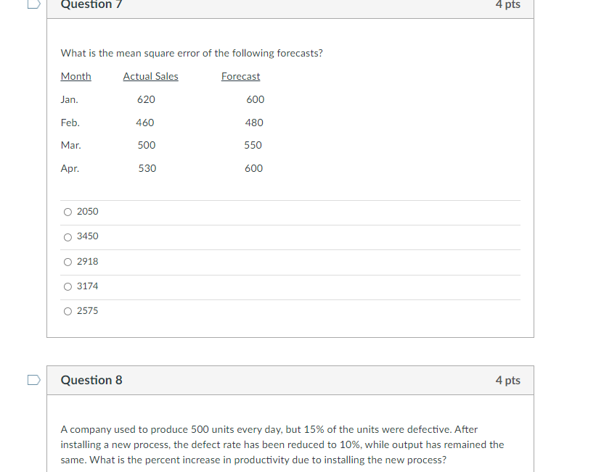Click January's actual sales value 620

pyautogui.click(x=146, y=99)
